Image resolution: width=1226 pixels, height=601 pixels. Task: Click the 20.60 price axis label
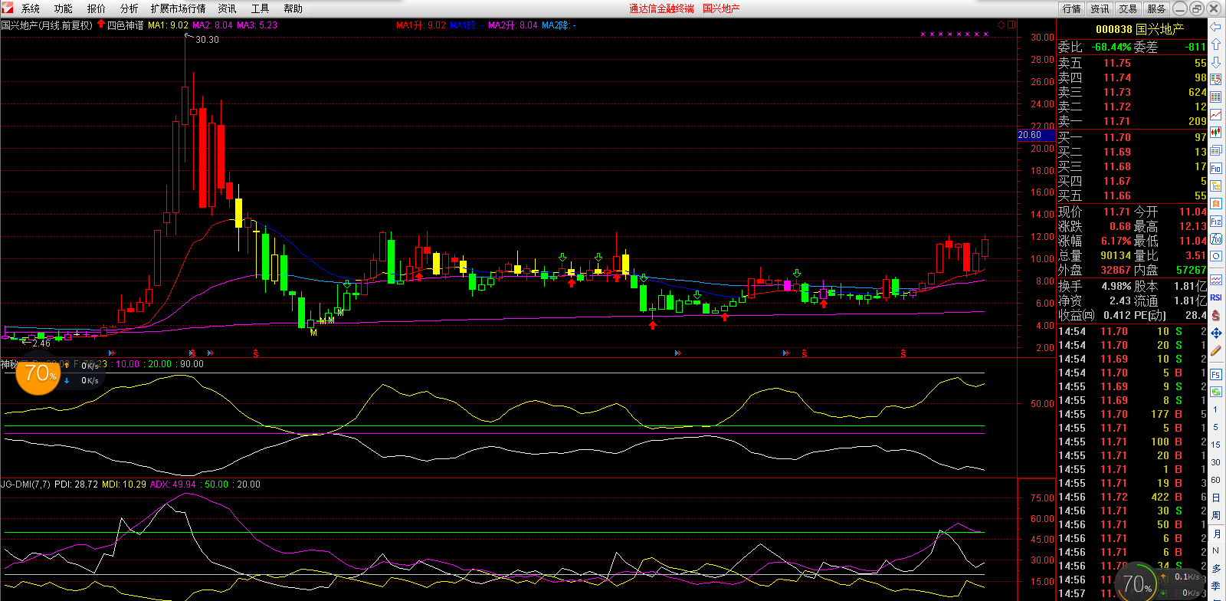click(x=1036, y=135)
